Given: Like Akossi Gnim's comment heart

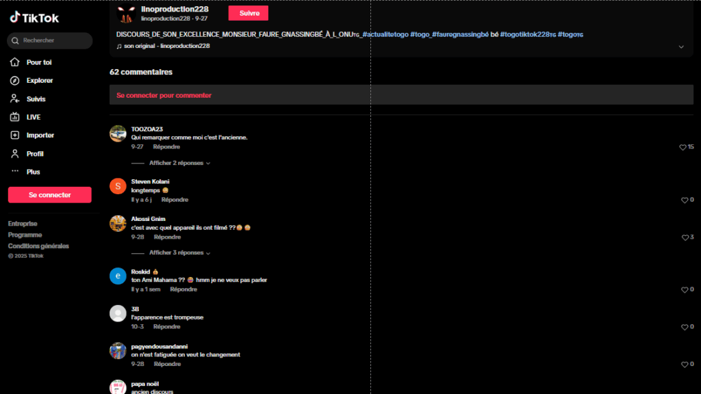Looking at the screenshot, I should pyautogui.click(x=685, y=237).
